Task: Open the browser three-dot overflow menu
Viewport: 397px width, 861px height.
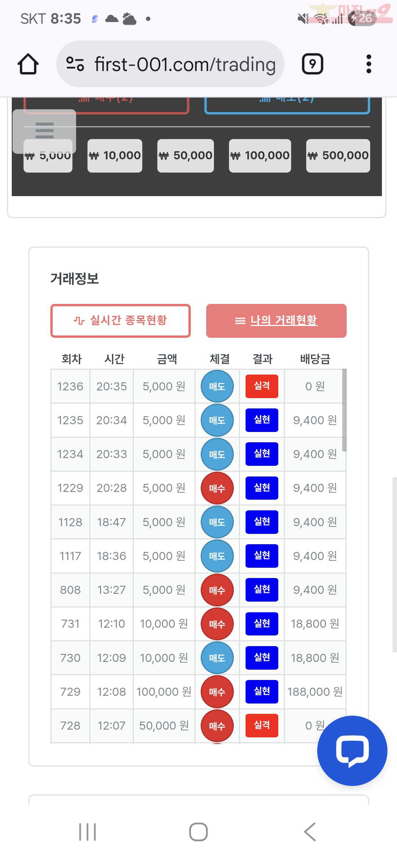Action: (369, 64)
